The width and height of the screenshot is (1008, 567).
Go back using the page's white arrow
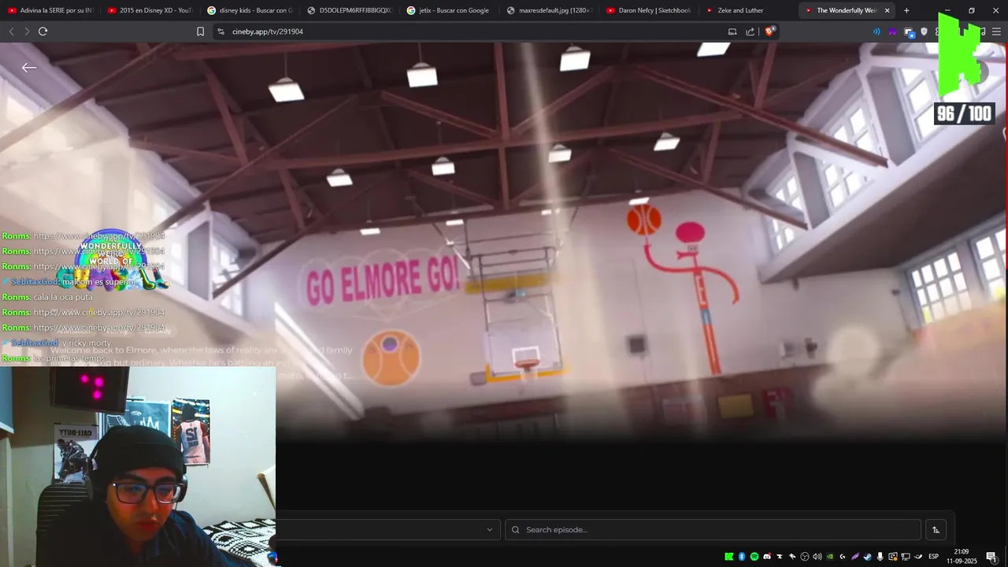pyautogui.click(x=29, y=68)
